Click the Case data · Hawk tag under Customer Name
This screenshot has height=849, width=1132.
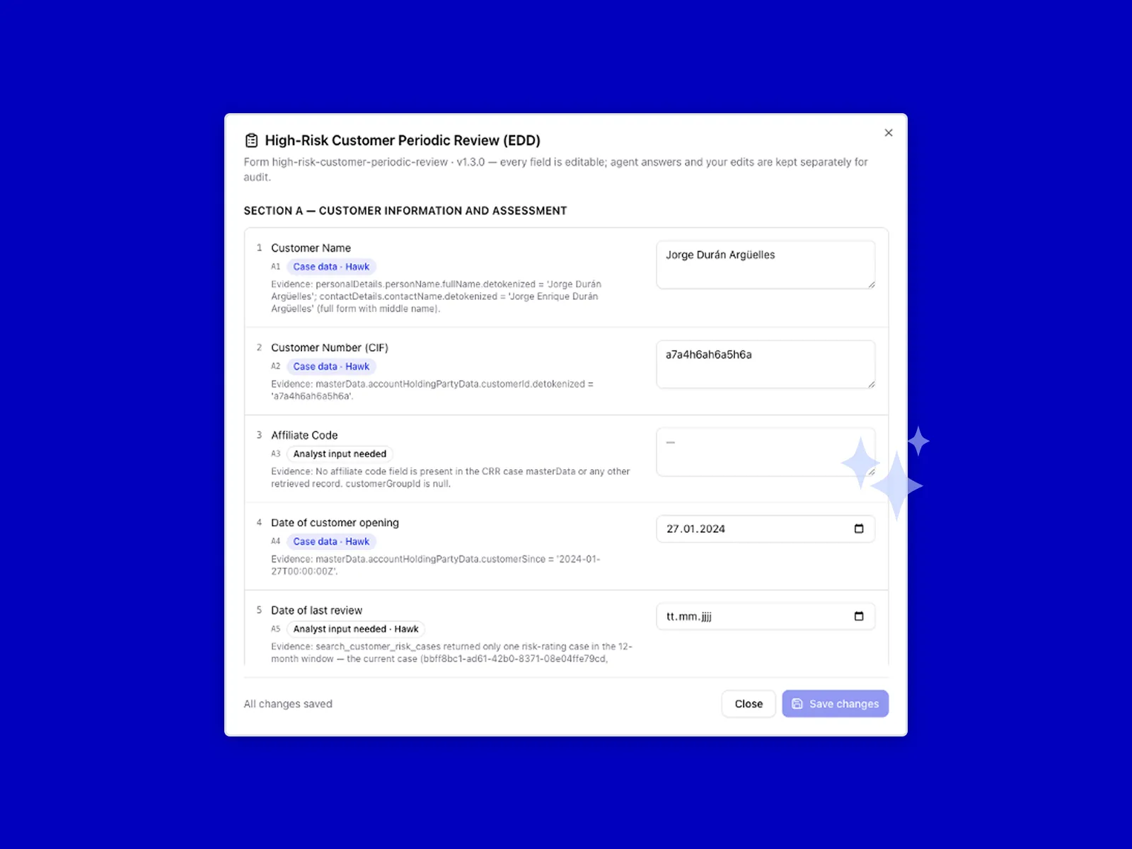pyautogui.click(x=331, y=267)
